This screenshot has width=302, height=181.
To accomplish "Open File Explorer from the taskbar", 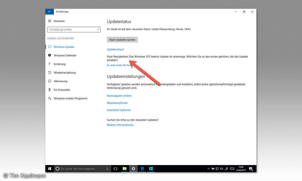I will pyautogui.click(x=124, y=169).
